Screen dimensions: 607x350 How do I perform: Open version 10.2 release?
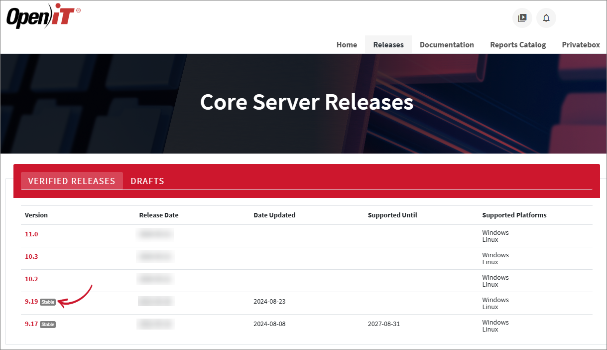click(31, 279)
